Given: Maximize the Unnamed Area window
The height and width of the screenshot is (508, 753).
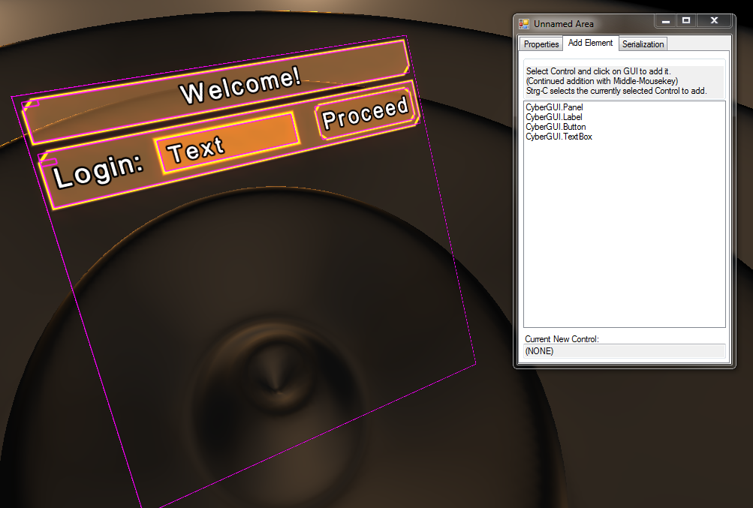Looking at the screenshot, I should point(686,21).
